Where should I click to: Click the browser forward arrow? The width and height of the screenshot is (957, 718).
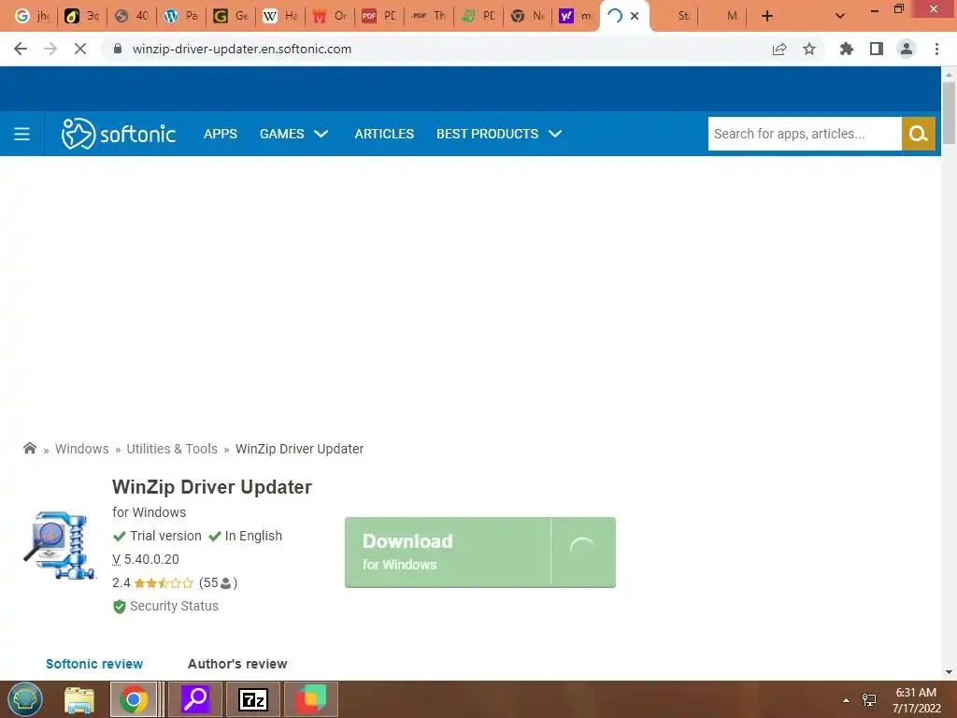tap(50, 49)
